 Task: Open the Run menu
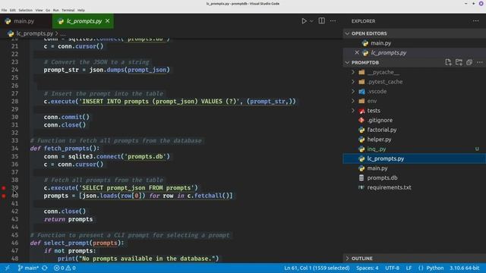[55, 10]
